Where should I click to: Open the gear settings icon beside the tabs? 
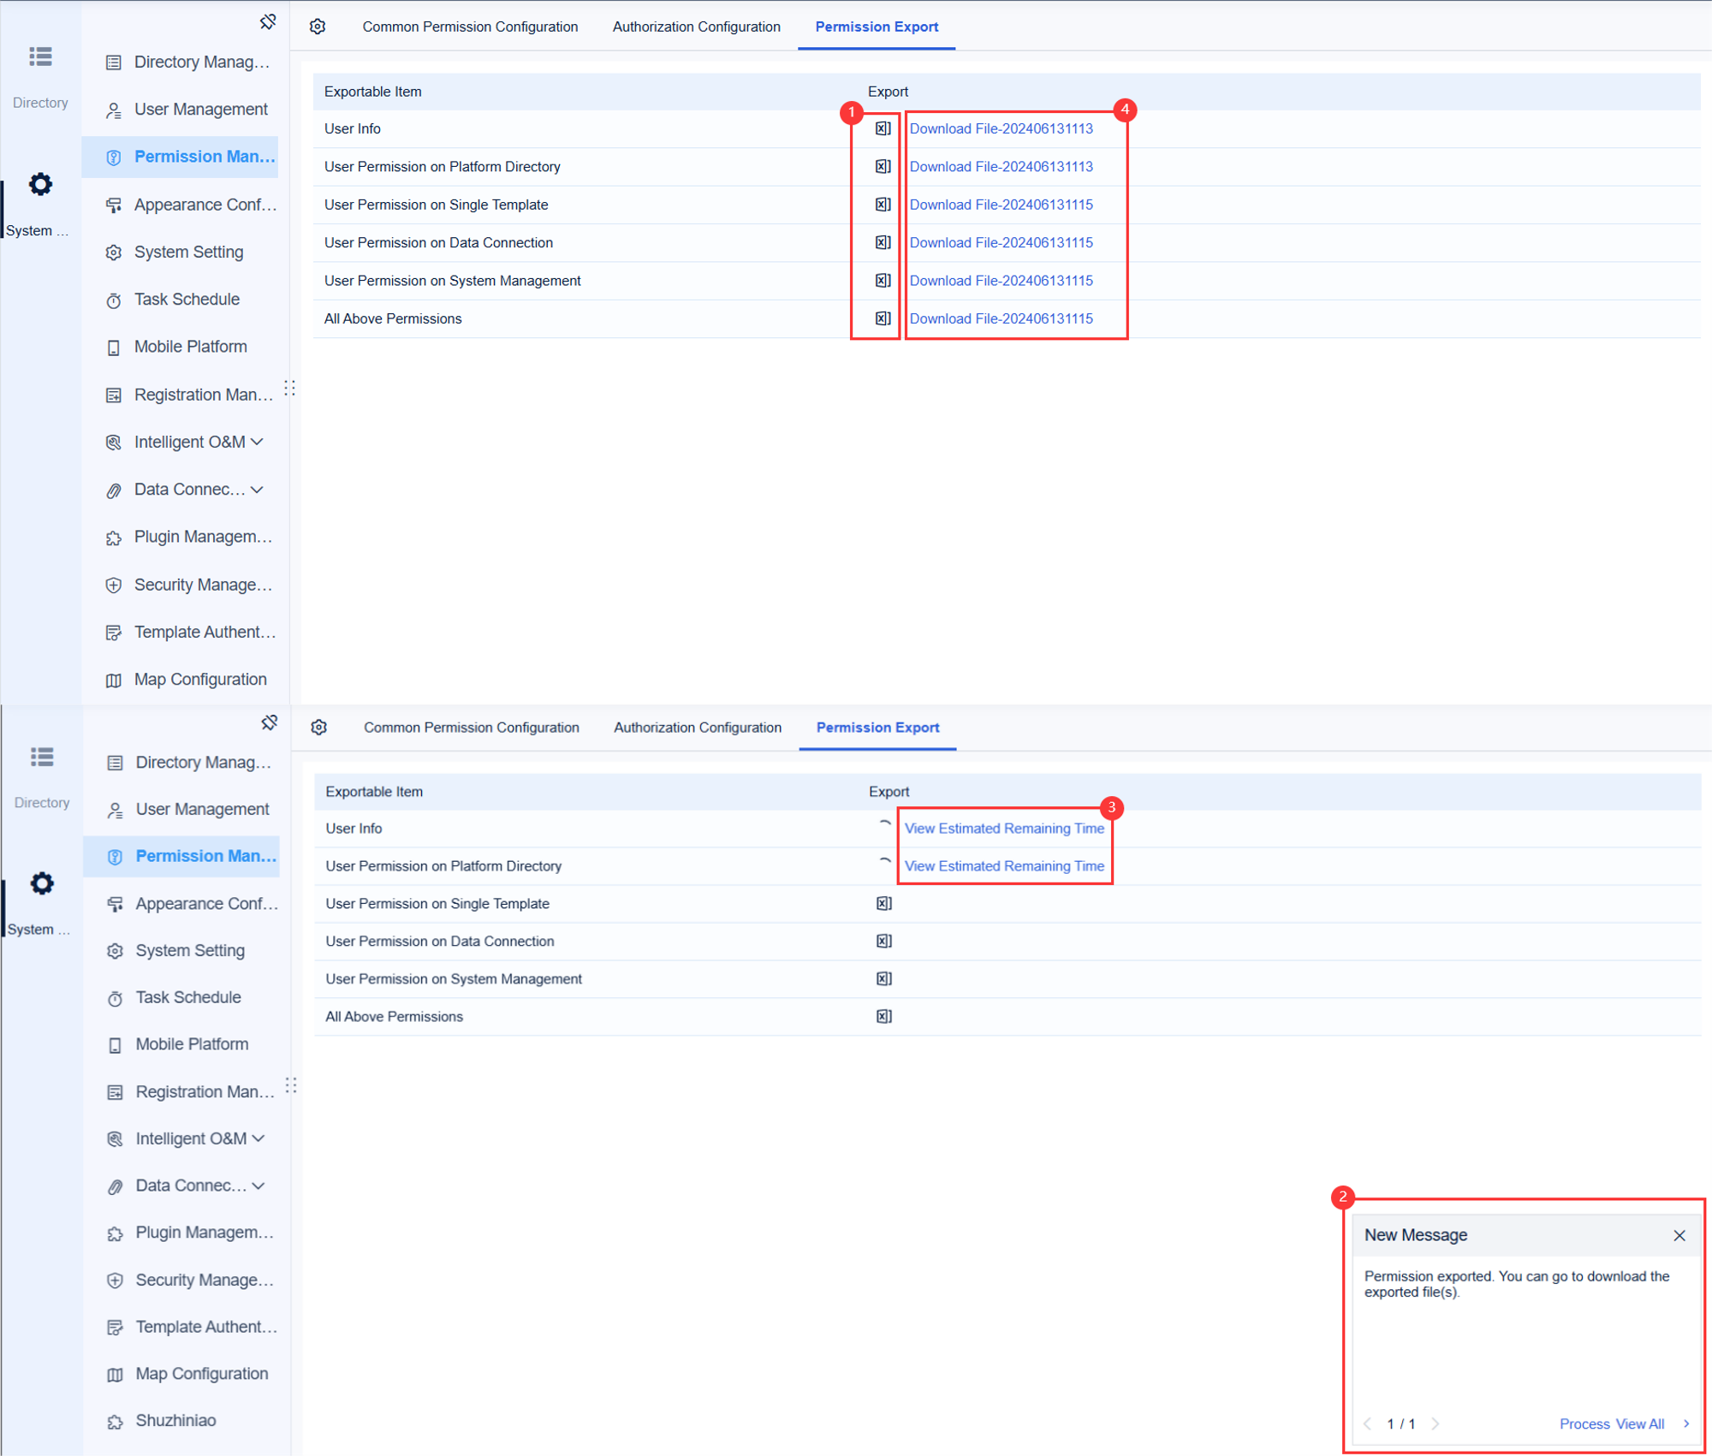coord(318,27)
